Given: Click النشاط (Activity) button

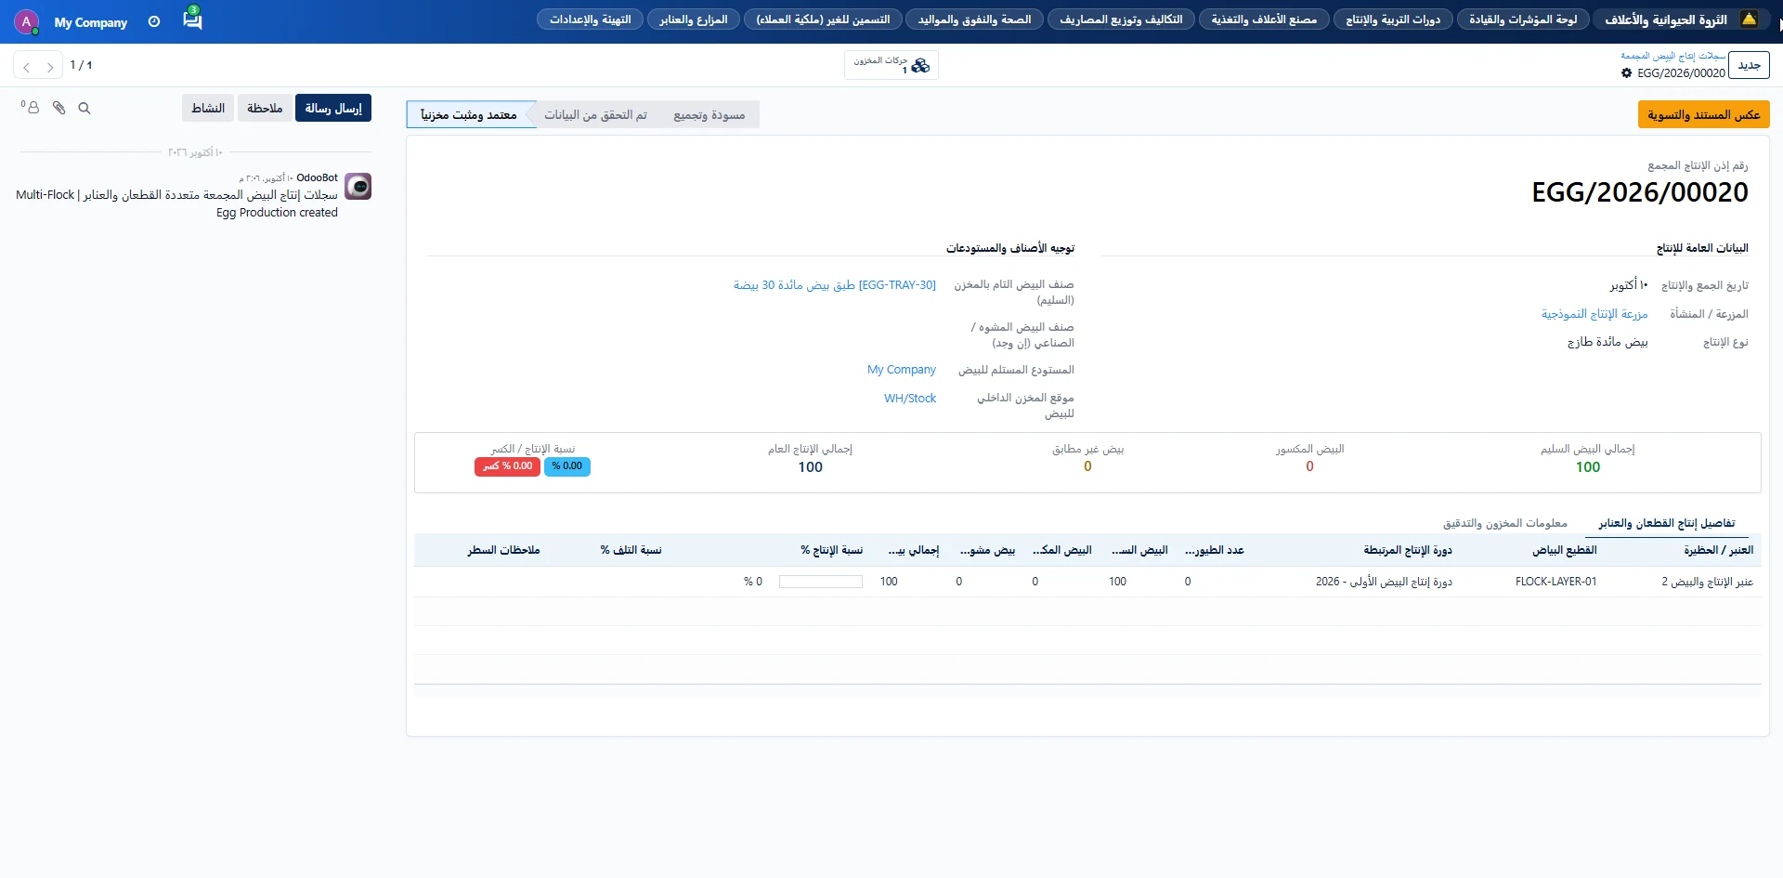Looking at the screenshot, I should (x=208, y=108).
